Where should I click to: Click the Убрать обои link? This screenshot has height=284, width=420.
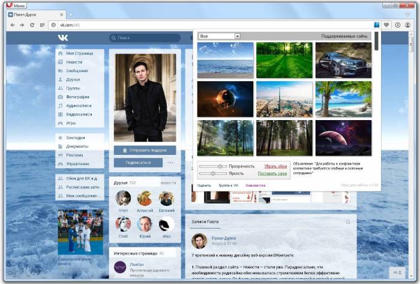[x=275, y=166]
